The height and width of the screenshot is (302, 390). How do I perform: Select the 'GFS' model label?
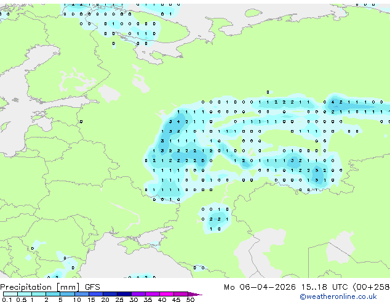[92, 287]
